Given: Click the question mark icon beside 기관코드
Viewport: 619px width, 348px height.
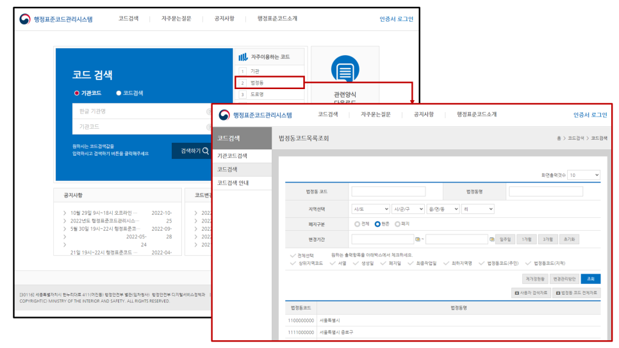Looking at the screenshot, I should point(209,127).
